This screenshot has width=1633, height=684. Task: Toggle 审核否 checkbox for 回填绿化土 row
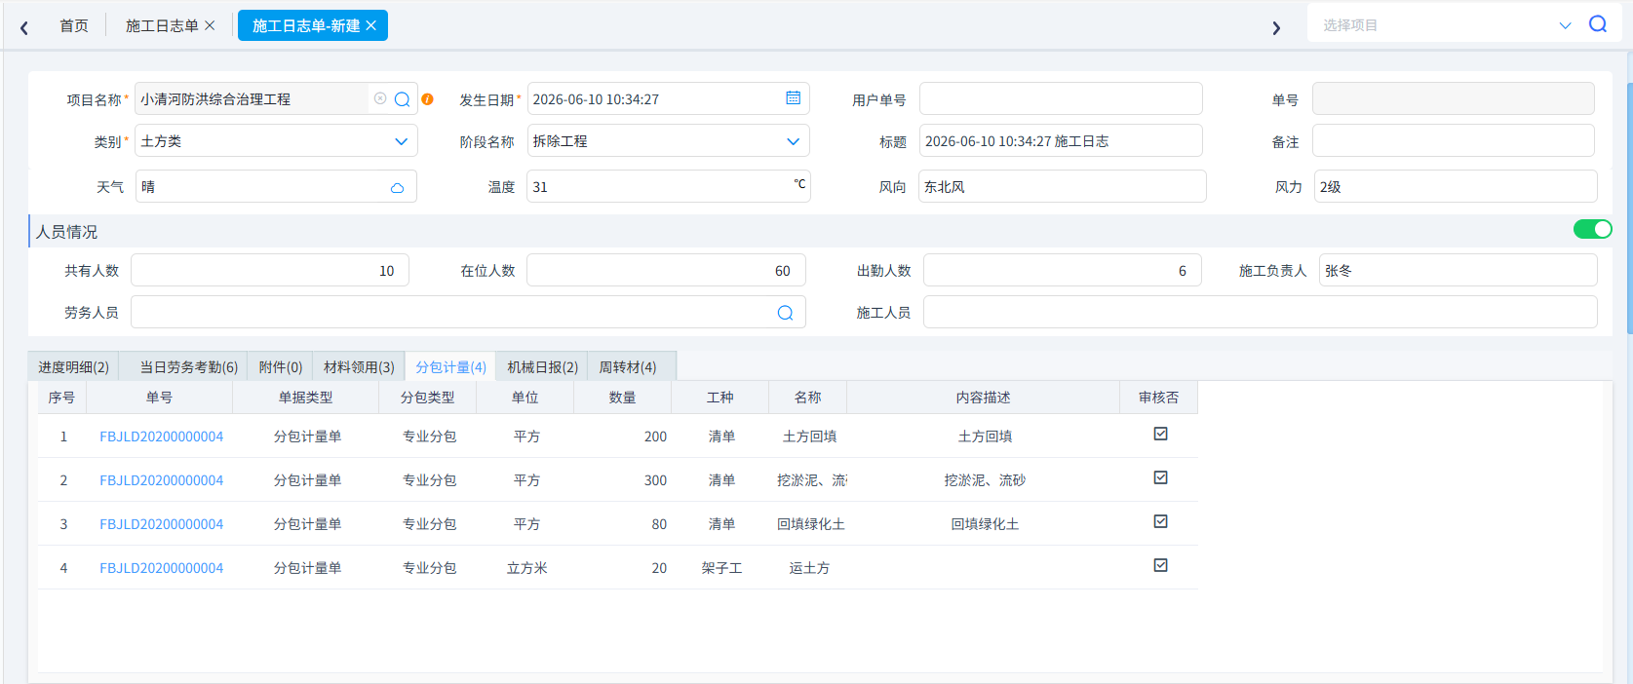[1160, 521]
